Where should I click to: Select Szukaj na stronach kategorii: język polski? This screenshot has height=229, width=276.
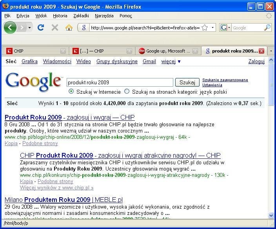coord(127,91)
